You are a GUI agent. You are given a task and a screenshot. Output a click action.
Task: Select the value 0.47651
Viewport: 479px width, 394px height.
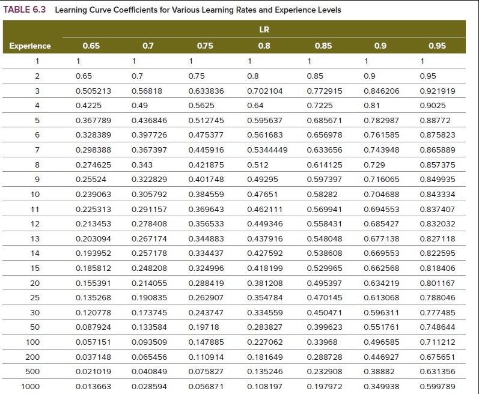[263, 195]
